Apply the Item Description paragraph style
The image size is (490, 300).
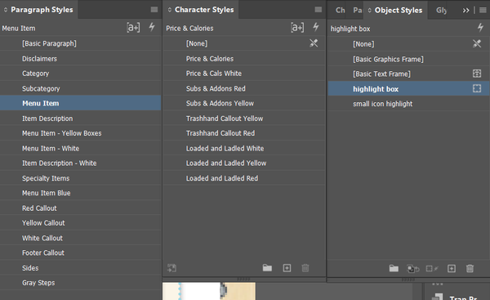coord(81,119)
